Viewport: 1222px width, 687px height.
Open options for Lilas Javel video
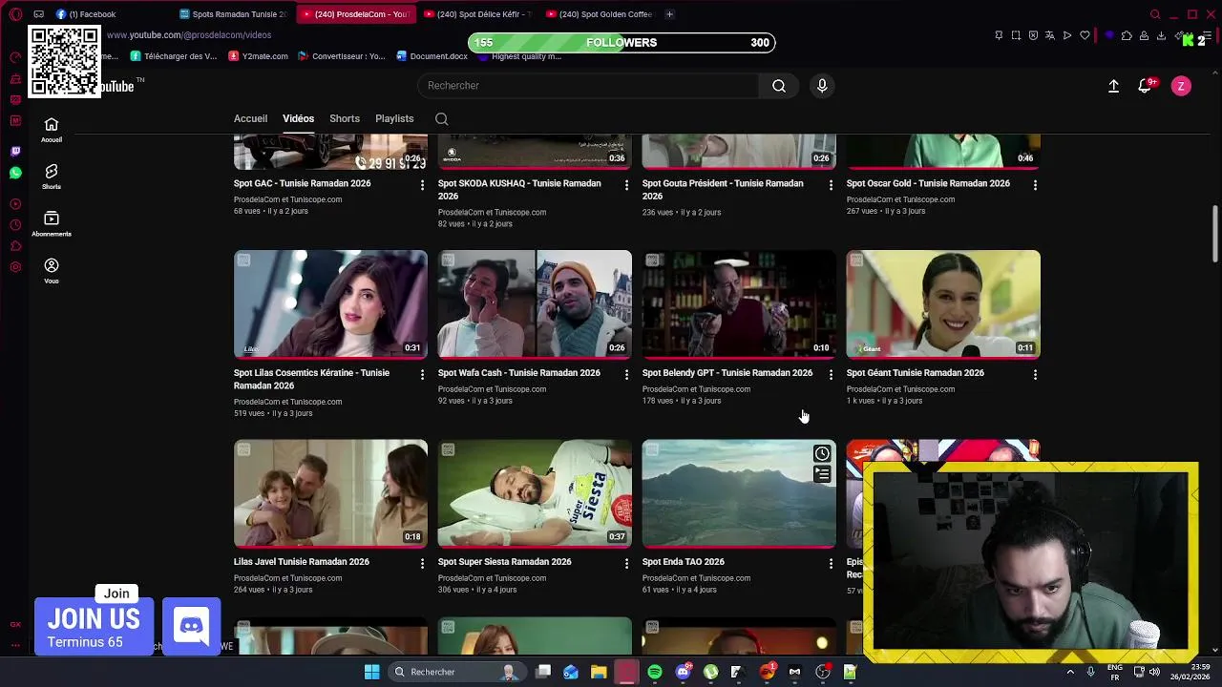422,564
